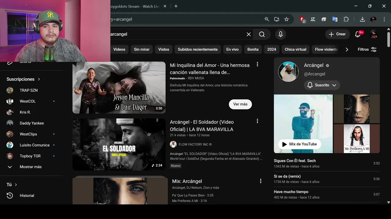This screenshot has width=391, height=219.
Task: Show more filter chips with arrow
Action: (347, 49)
